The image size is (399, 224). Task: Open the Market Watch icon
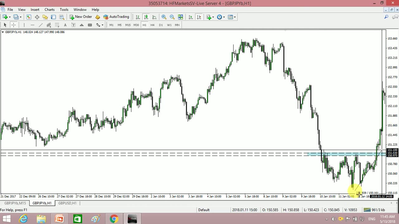tap(29, 17)
